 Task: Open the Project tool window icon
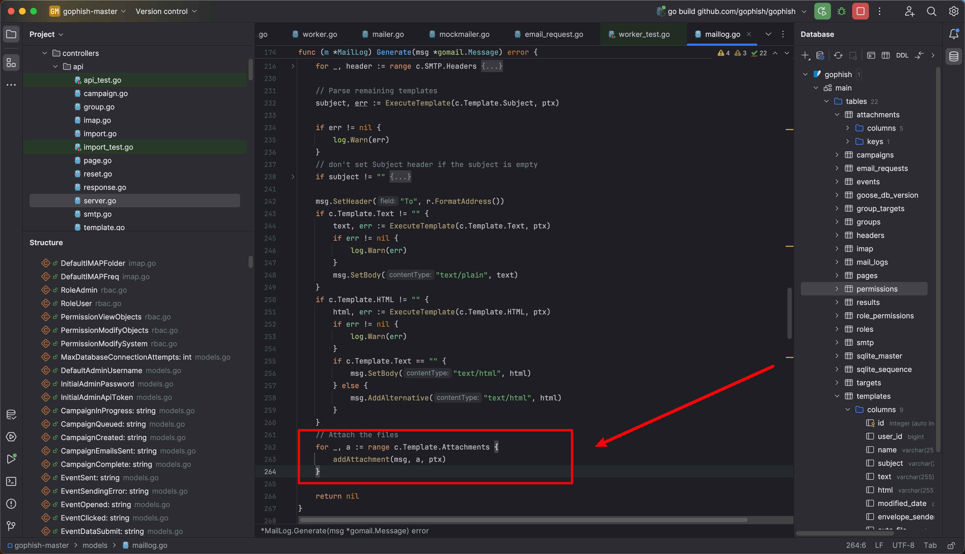coord(11,34)
